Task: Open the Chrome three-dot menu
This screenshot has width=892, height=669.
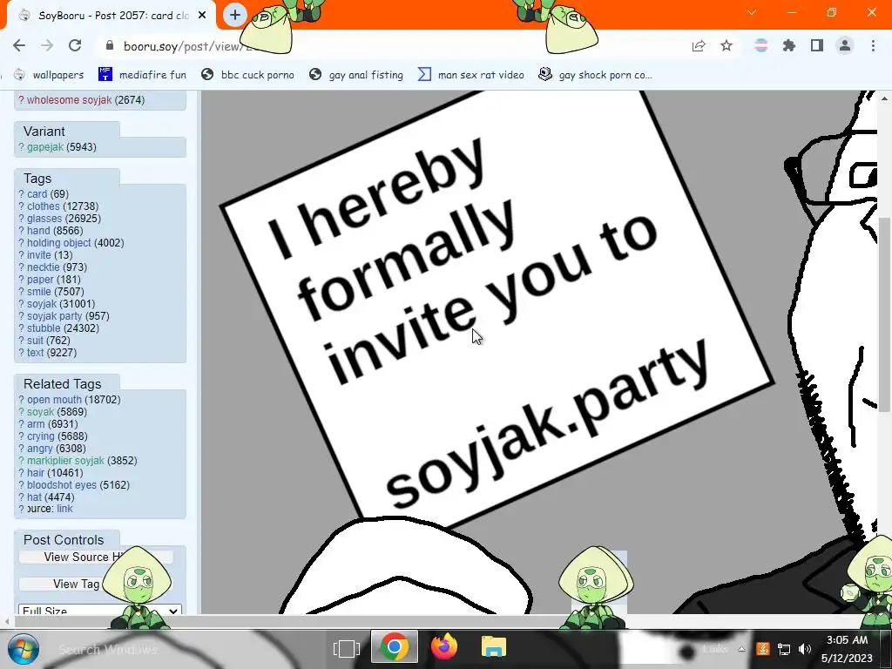Action: pos(873,45)
